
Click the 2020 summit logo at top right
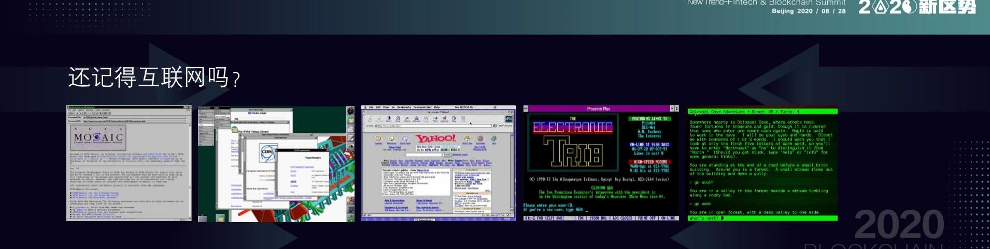coord(917,7)
